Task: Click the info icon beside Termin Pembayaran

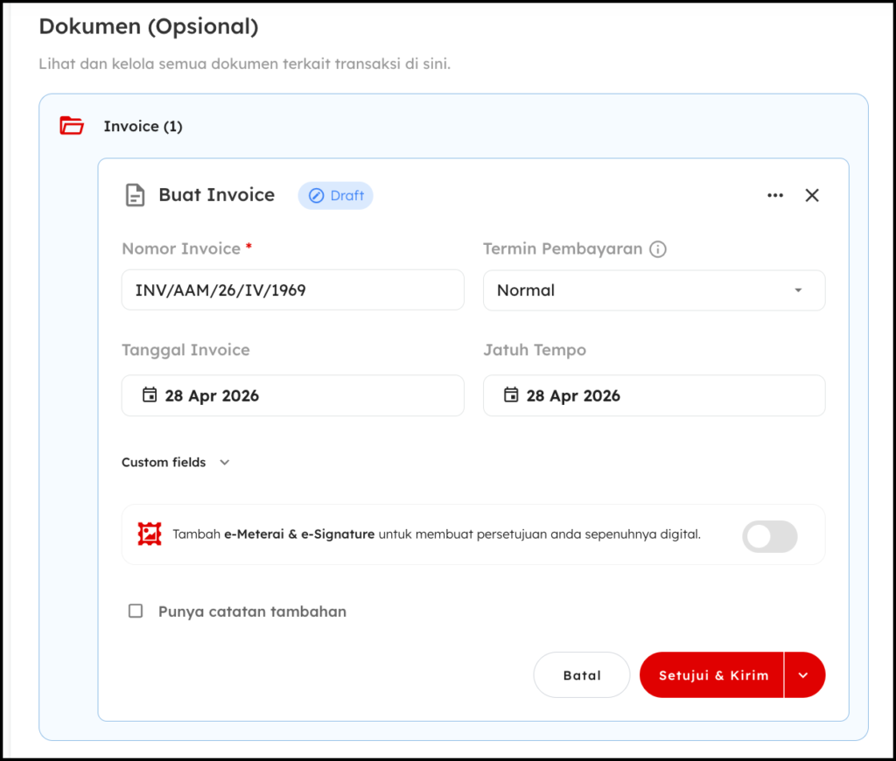Action: pos(658,249)
